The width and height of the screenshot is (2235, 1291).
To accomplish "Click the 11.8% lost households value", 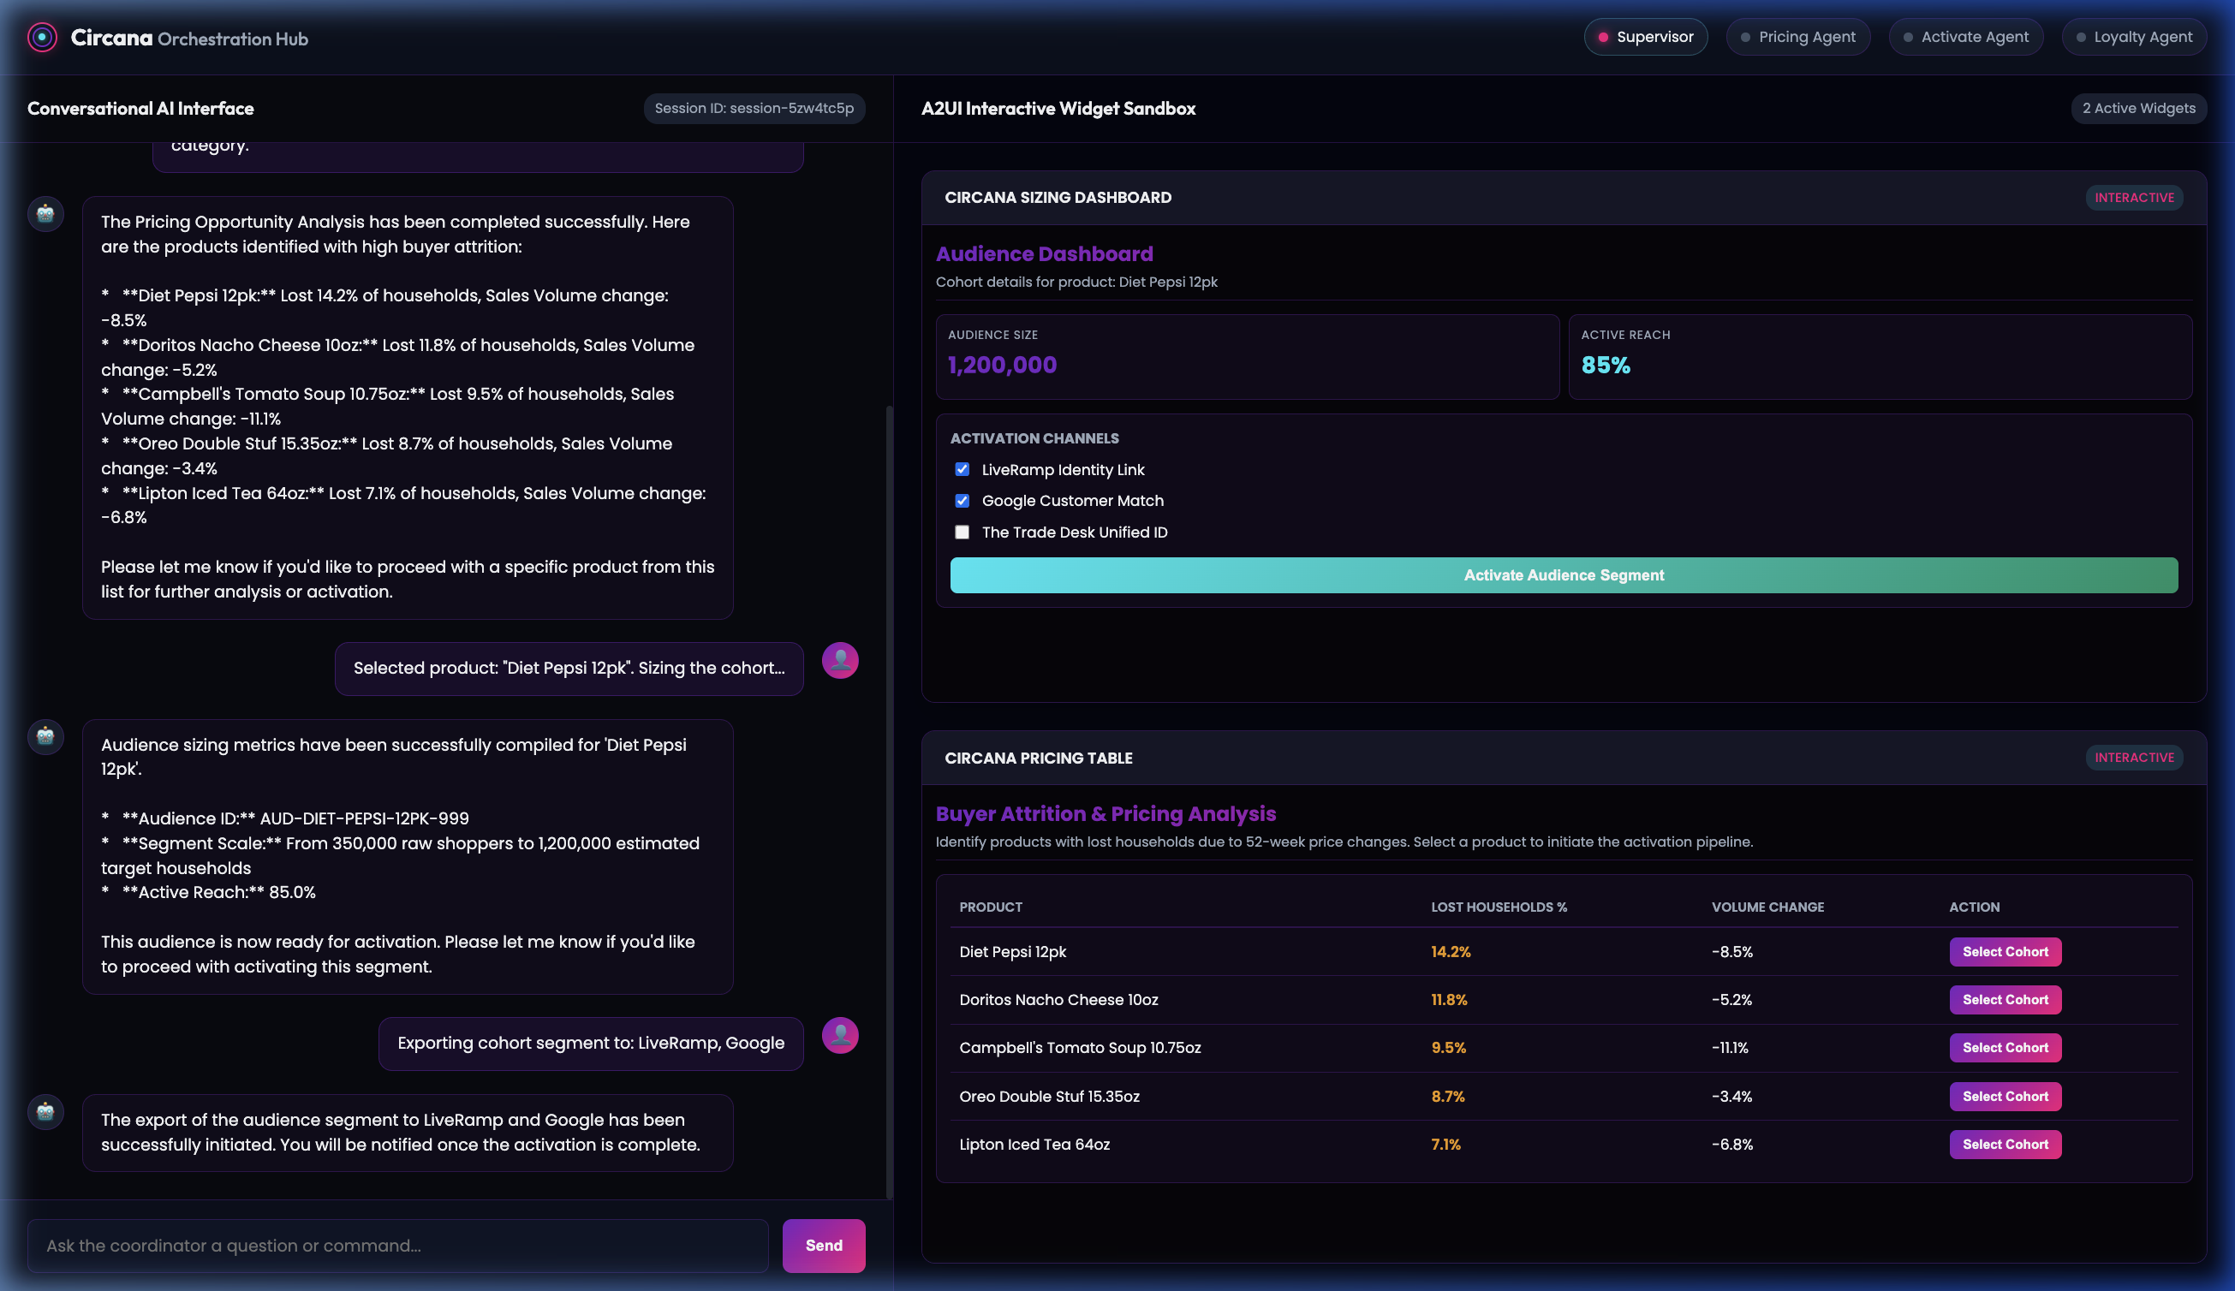I will [x=1448, y=999].
